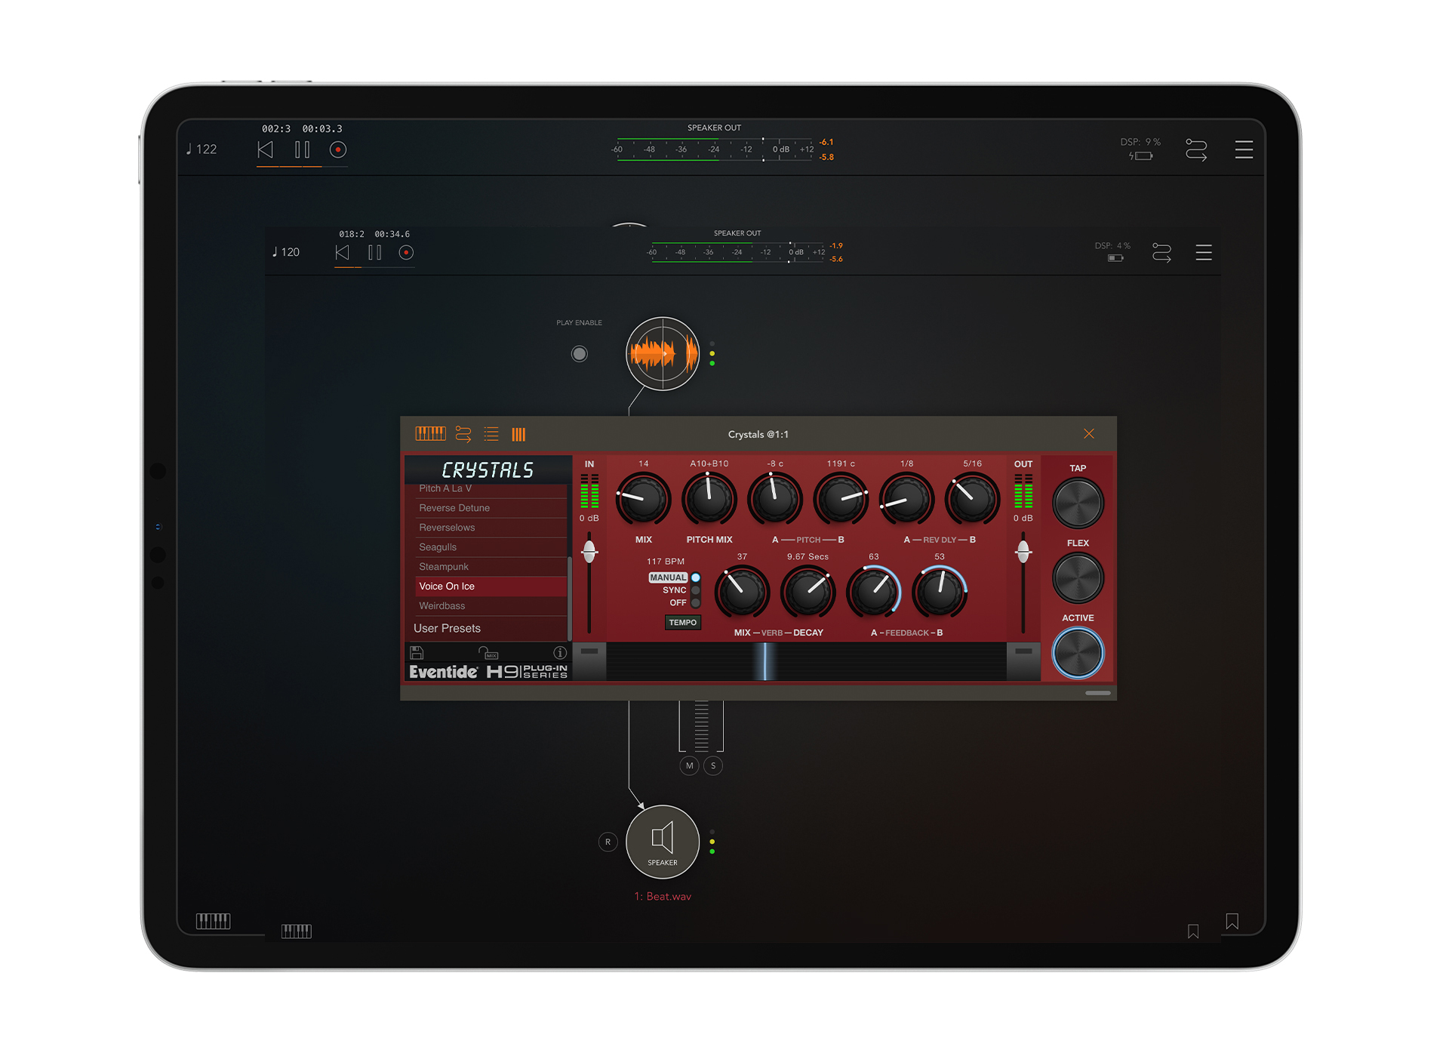
Task: Select the Reverselows preset
Action: (491, 528)
